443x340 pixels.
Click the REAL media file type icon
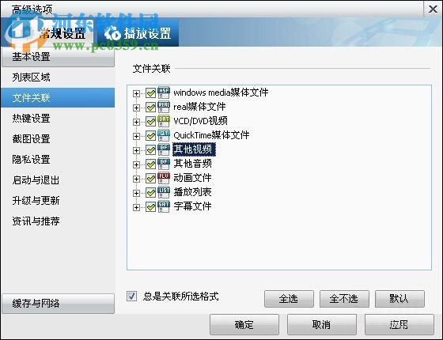[x=164, y=107]
